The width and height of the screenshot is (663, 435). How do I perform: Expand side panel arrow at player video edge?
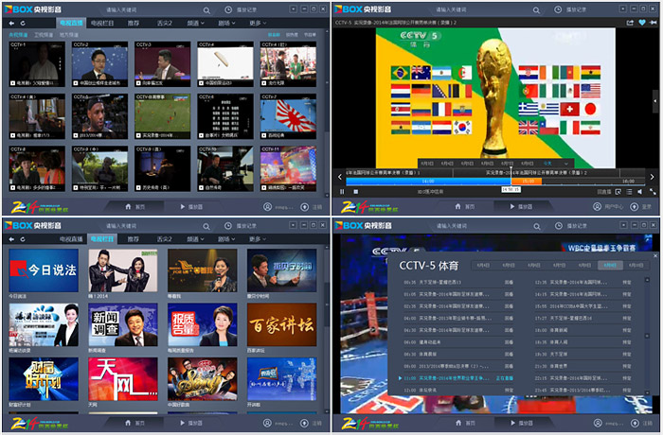pyautogui.click(x=655, y=100)
